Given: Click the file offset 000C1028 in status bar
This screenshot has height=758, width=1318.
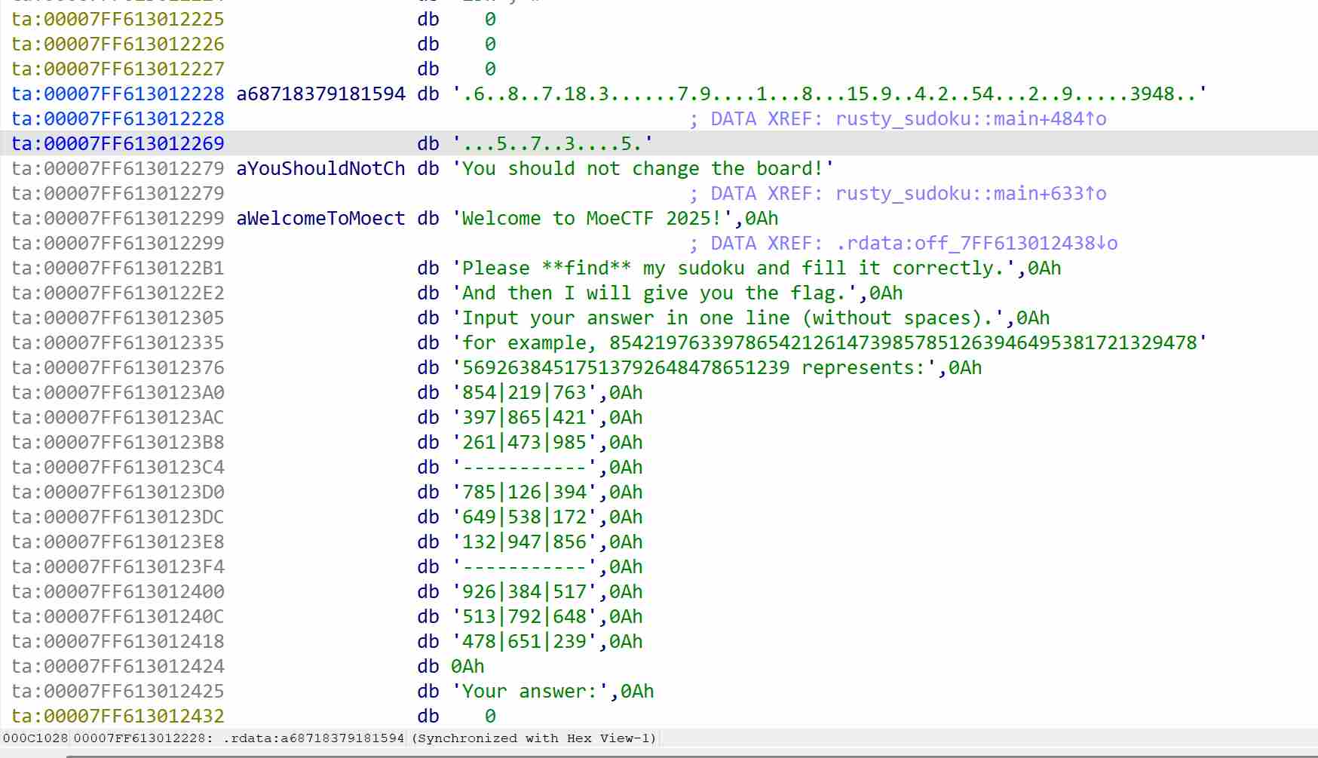Looking at the screenshot, I should [35, 738].
